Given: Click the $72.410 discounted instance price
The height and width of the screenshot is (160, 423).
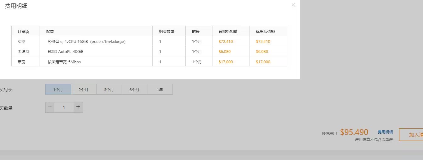Looking at the screenshot, I should point(263,42).
